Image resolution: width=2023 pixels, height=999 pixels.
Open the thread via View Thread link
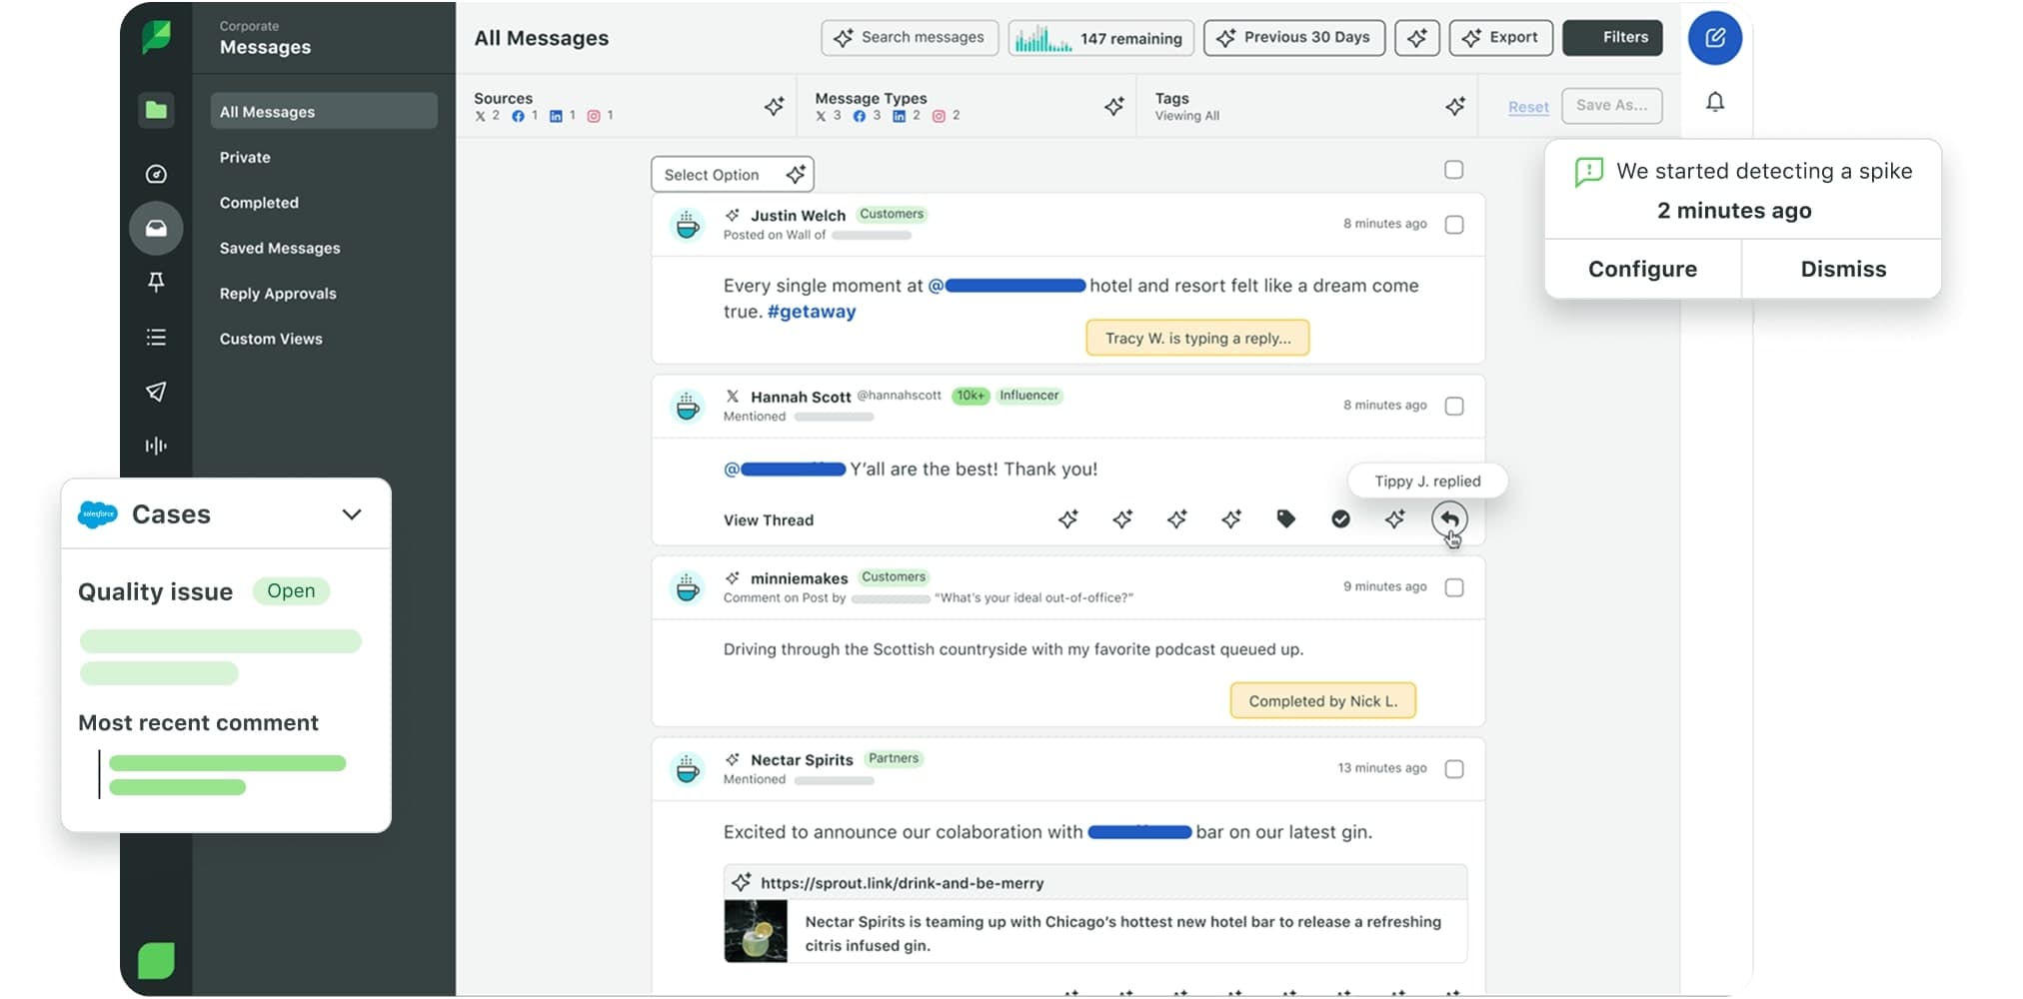pyautogui.click(x=768, y=519)
